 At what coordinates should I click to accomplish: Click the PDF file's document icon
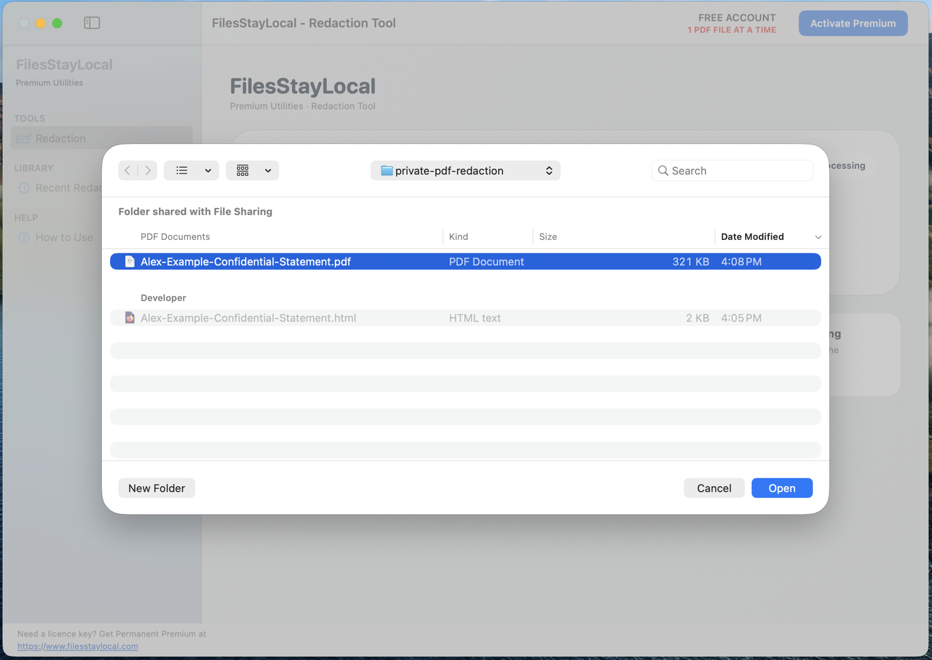pyautogui.click(x=130, y=262)
